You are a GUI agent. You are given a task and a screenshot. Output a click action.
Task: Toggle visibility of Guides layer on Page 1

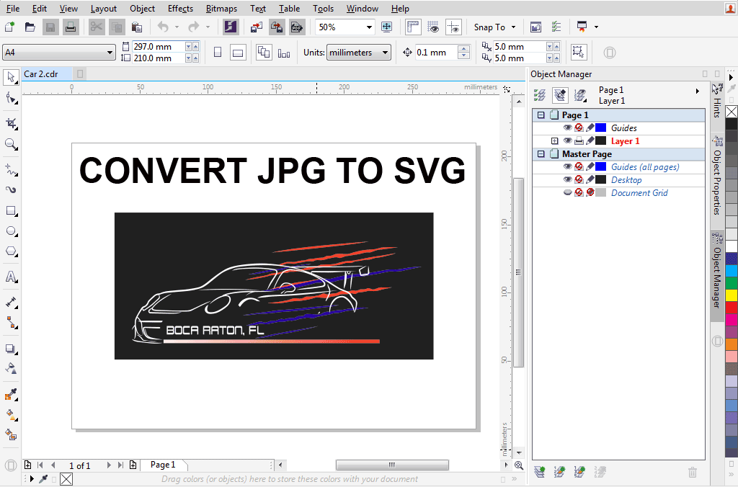567,128
